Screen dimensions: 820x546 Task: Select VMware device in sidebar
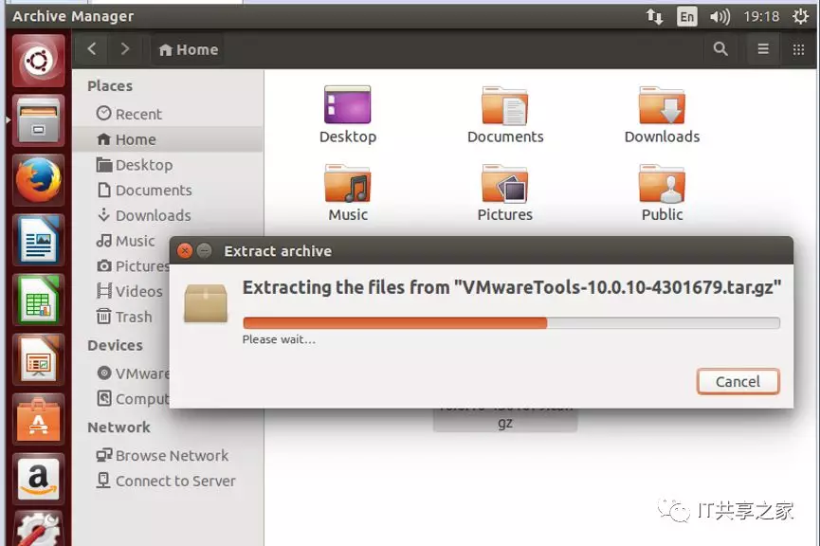tap(134, 373)
